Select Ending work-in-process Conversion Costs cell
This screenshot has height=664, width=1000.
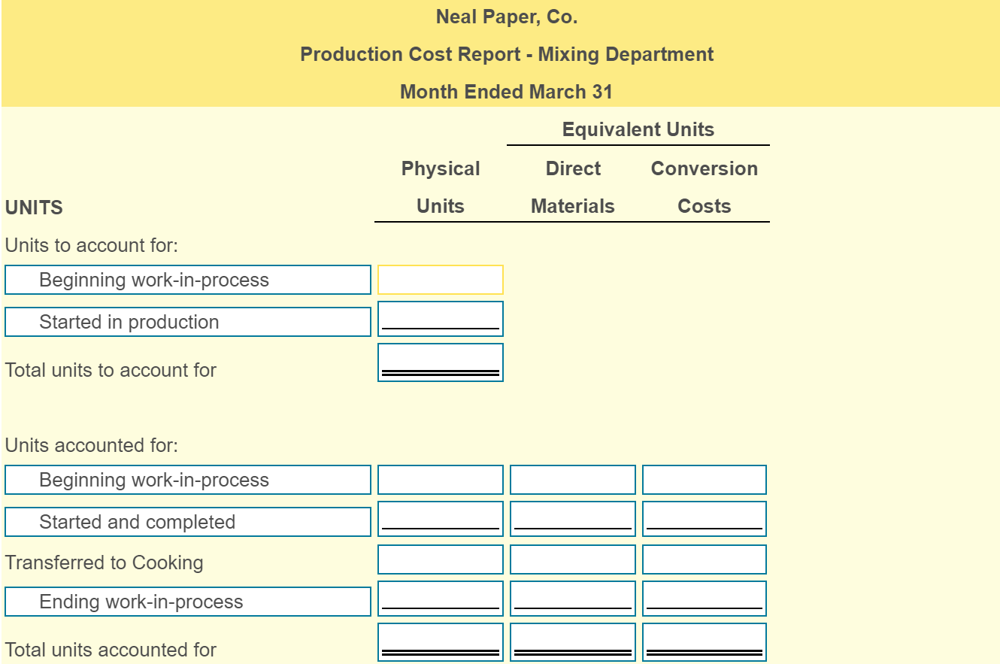pos(704,599)
